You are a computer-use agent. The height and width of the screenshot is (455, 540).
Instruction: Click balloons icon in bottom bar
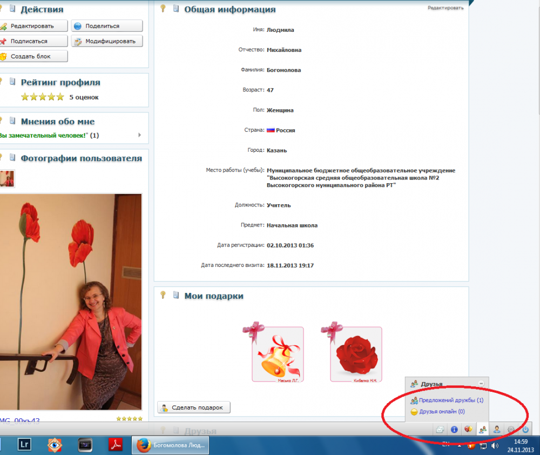tap(468, 430)
